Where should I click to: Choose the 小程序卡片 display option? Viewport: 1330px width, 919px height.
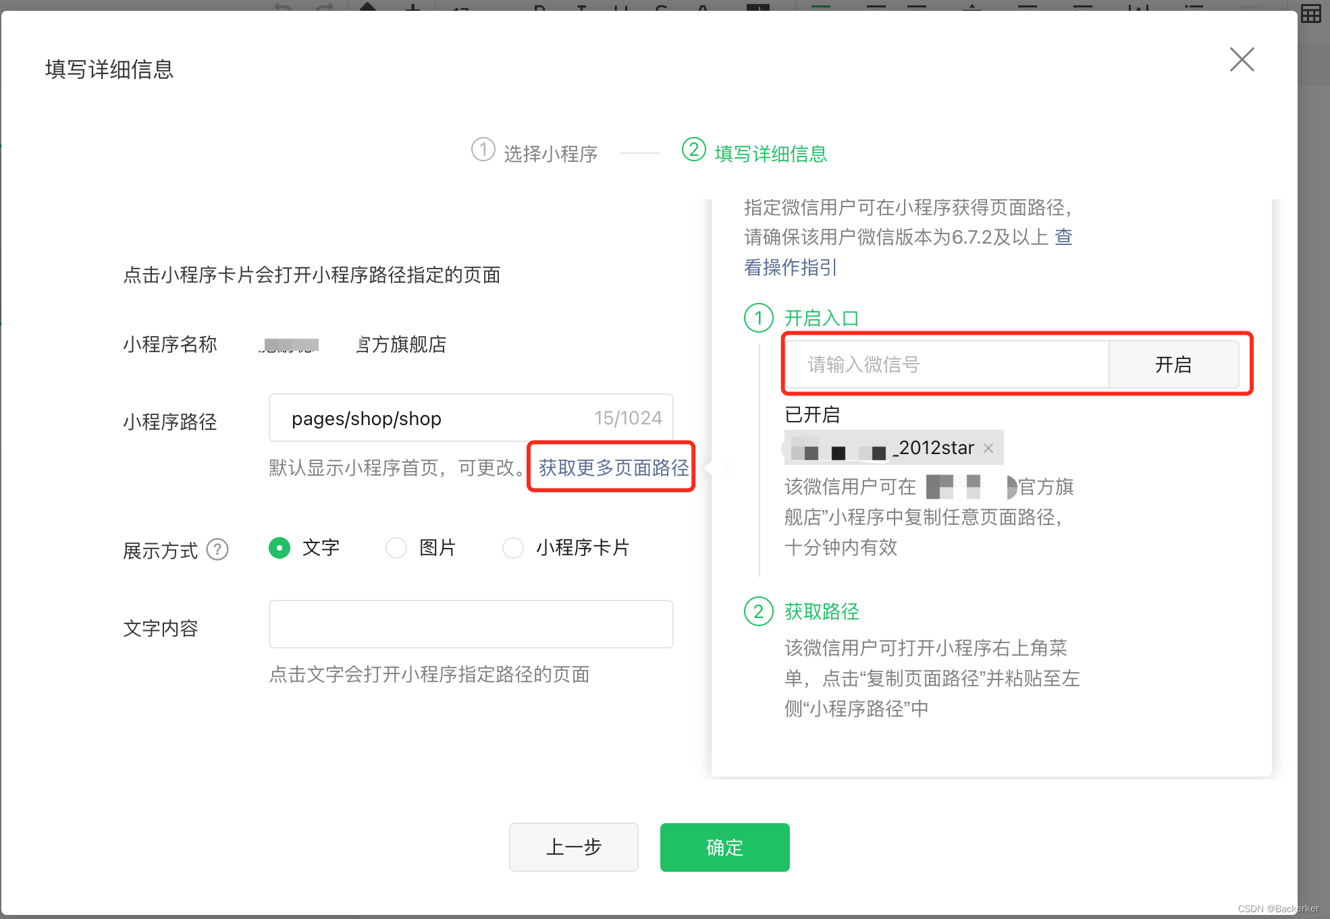click(513, 548)
